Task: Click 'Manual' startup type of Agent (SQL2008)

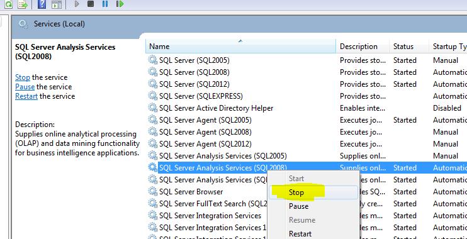Action: point(446,132)
